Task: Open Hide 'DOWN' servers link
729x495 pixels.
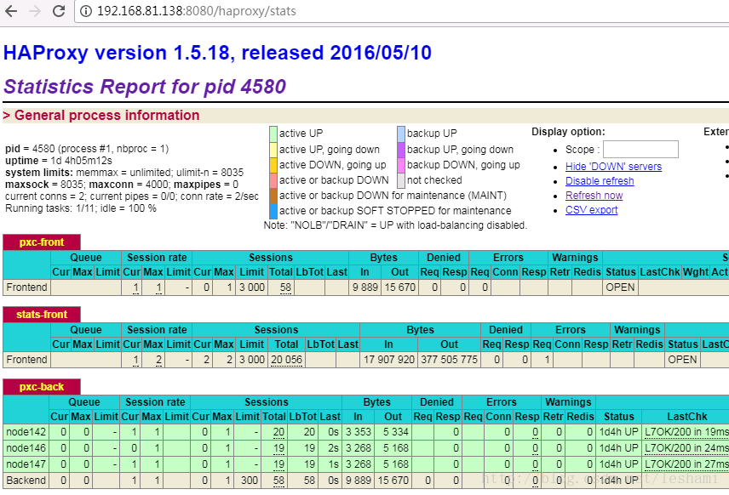Action: (x=613, y=166)
